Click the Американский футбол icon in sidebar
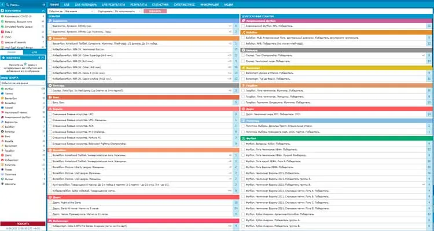The width and height of the screenshot is (434, 231). [x=2, y=117]
